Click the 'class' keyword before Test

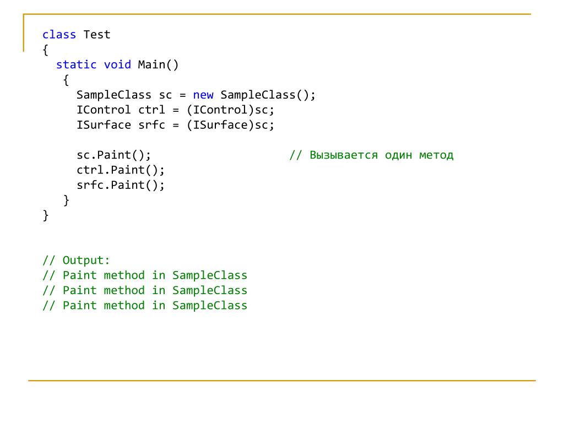click(x=59, y=35)
